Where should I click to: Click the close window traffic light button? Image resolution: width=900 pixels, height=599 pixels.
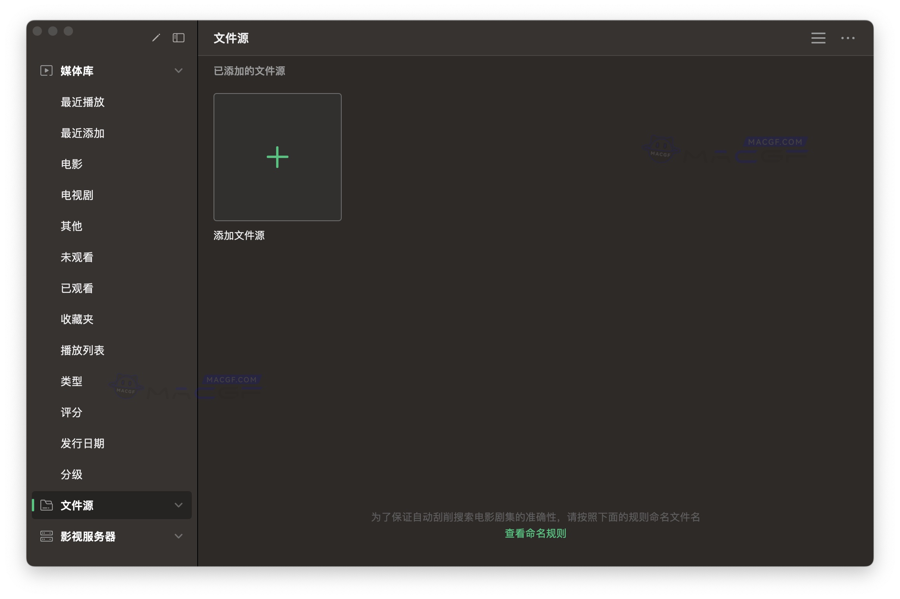(37, 31)
